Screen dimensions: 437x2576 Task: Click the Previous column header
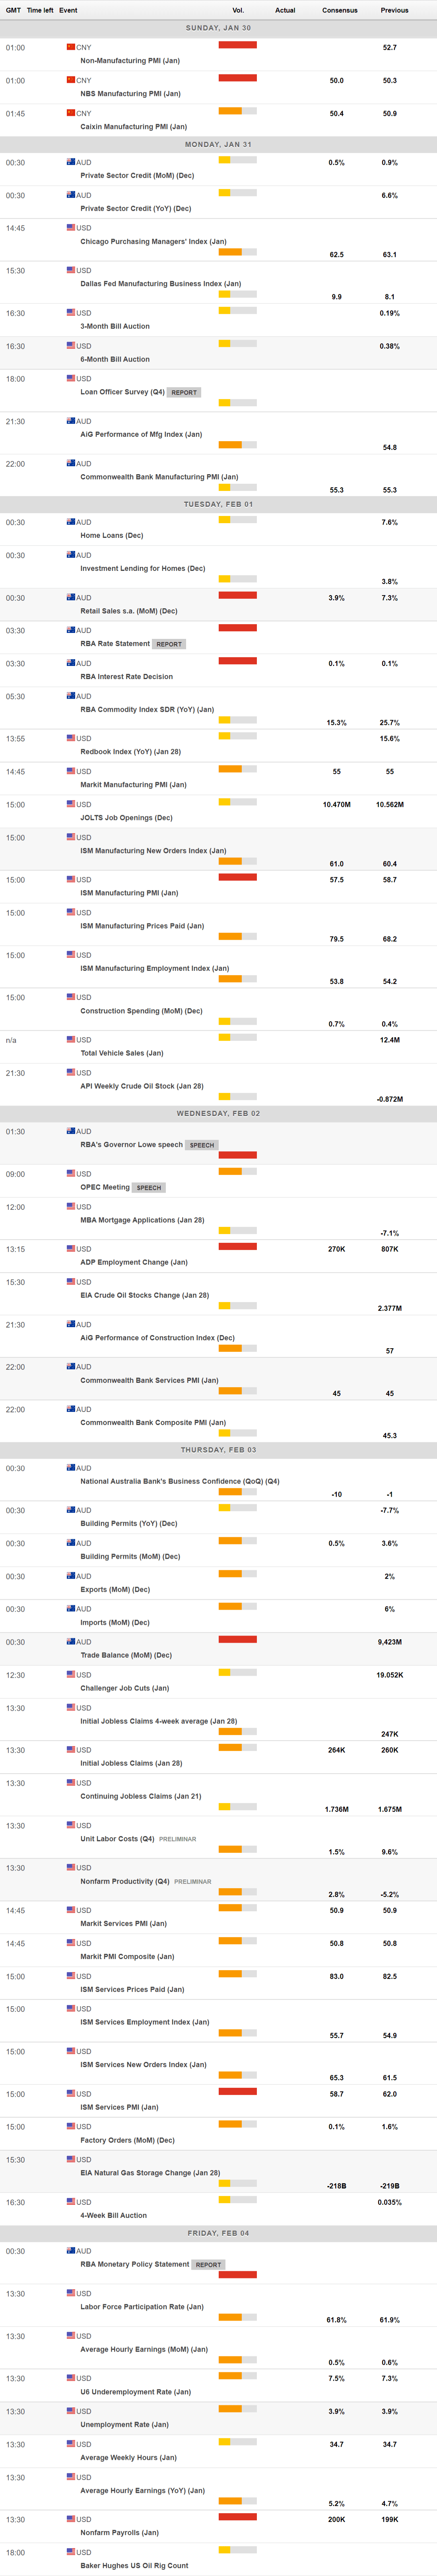point(394,10)
